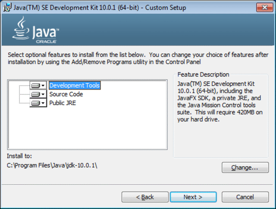Click the installer icon in the title bar
The width and height of the screenshot is (276, 209).
coord(7,7)
